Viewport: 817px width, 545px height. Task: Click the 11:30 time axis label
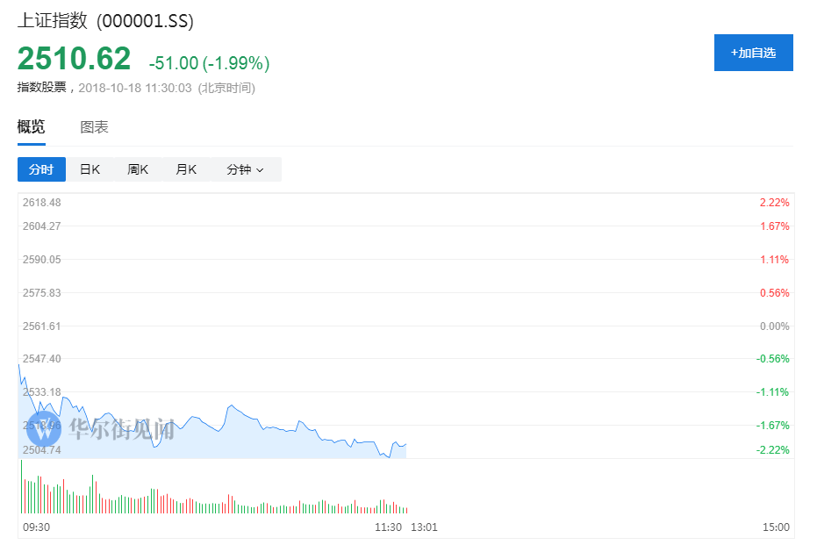pyautogui.click(x=388, y=527)
